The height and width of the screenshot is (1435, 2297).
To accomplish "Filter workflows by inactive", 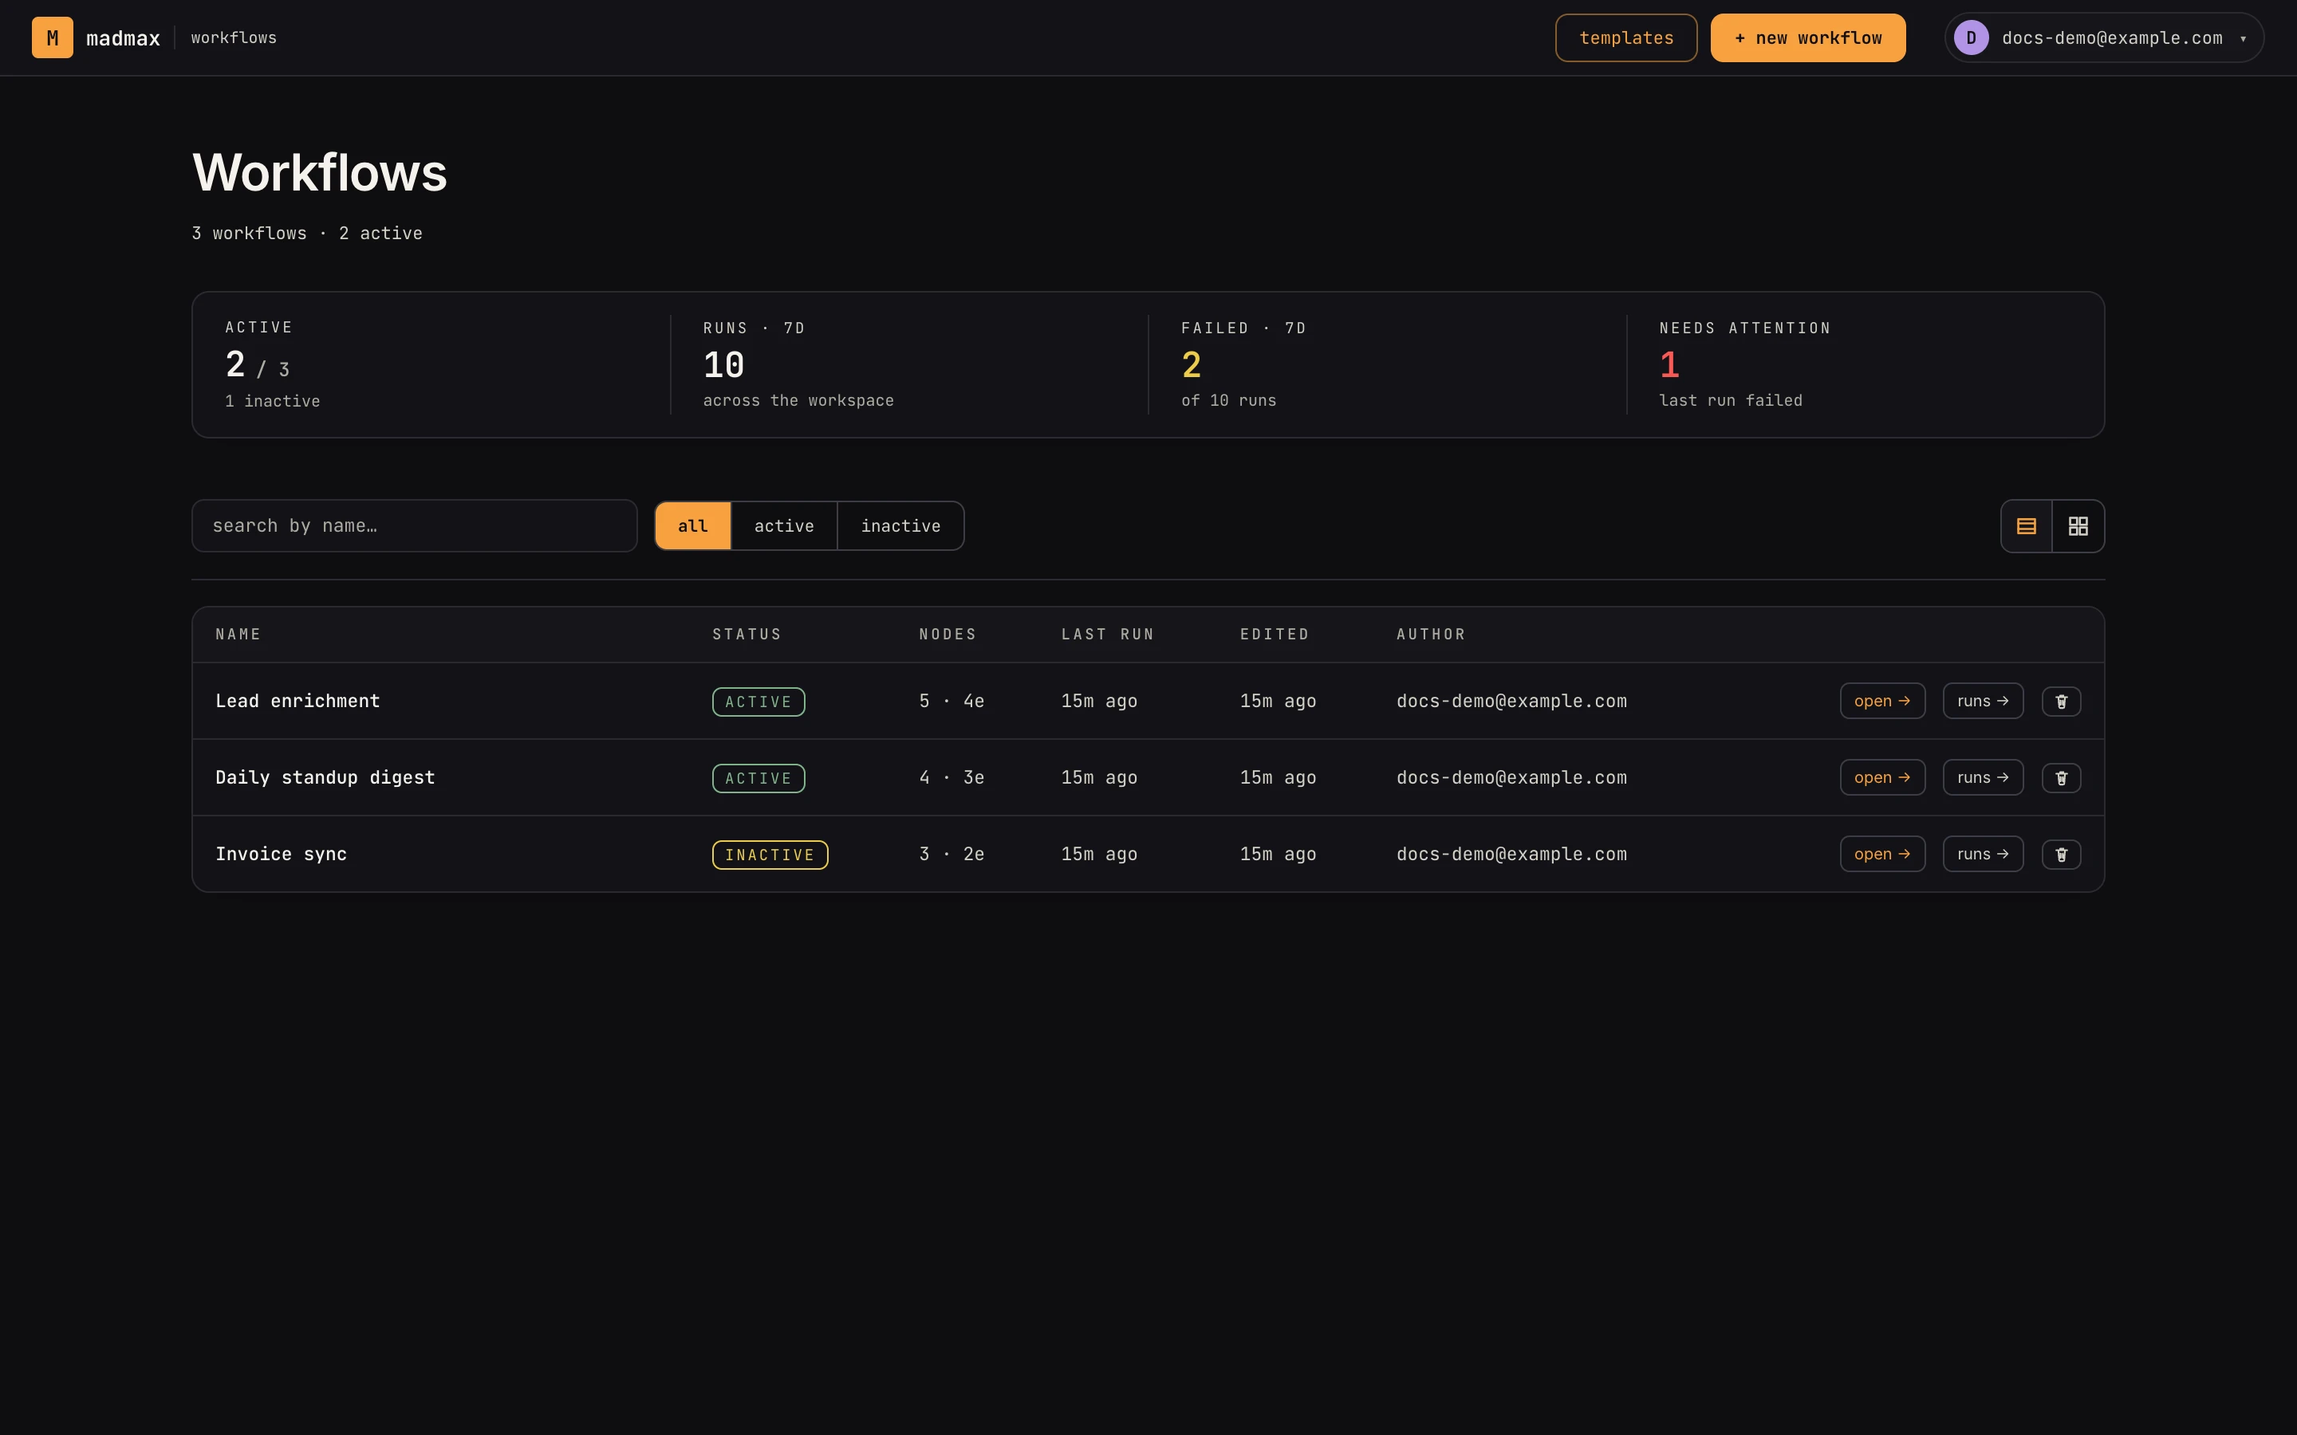I will pos(900,526).
